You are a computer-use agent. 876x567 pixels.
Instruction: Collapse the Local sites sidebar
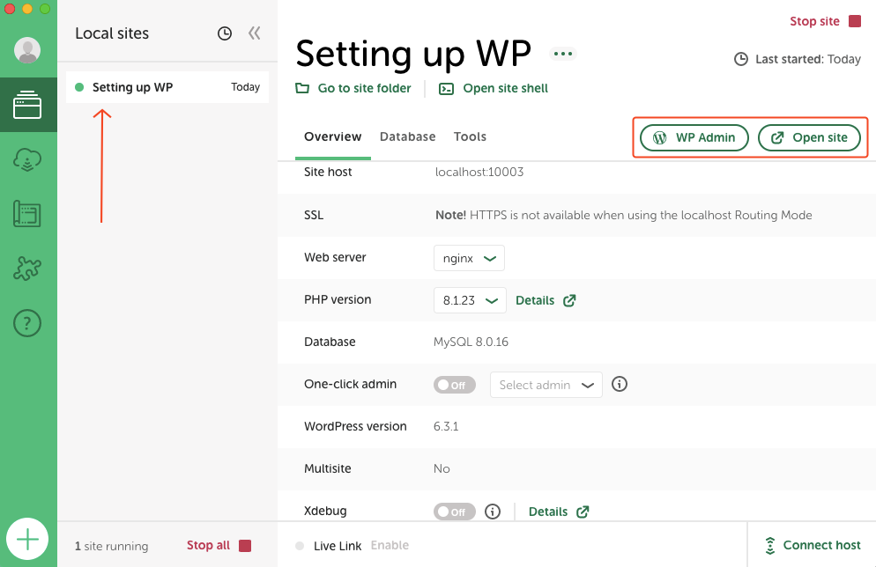[254, 33]
